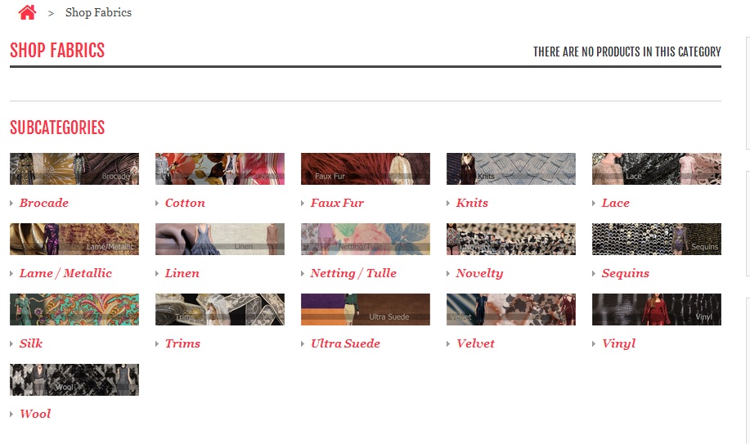Select the Linen banner thumbnail
The width and height of the screenshot is (750, 444).
220,240
